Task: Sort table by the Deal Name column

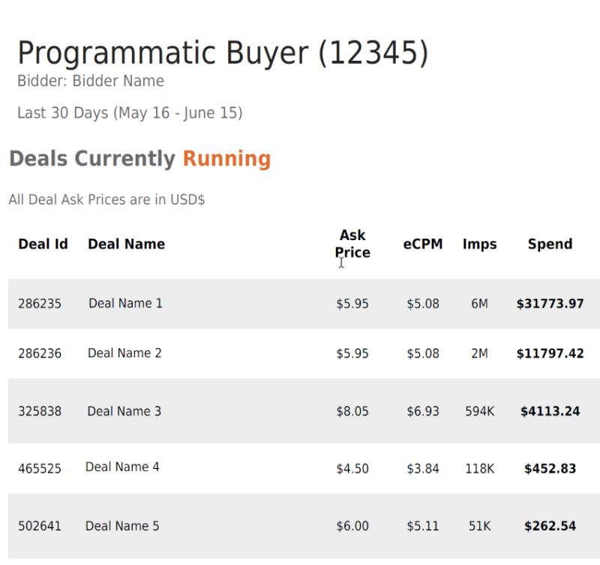Action: click(x=125, y=244)
